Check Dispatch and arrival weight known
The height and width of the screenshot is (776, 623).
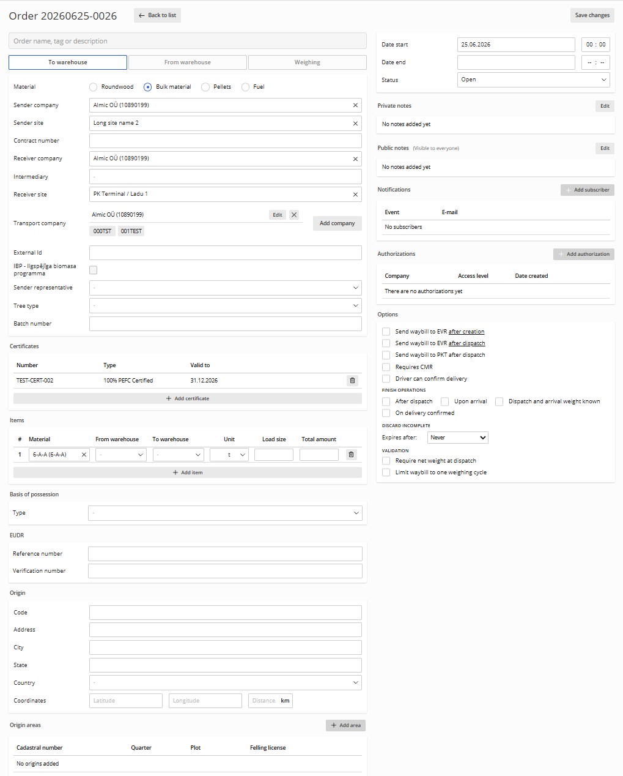[x=499, y=401]
